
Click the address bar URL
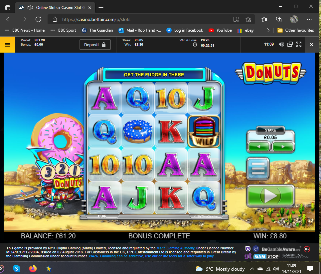tap(96, 19)
